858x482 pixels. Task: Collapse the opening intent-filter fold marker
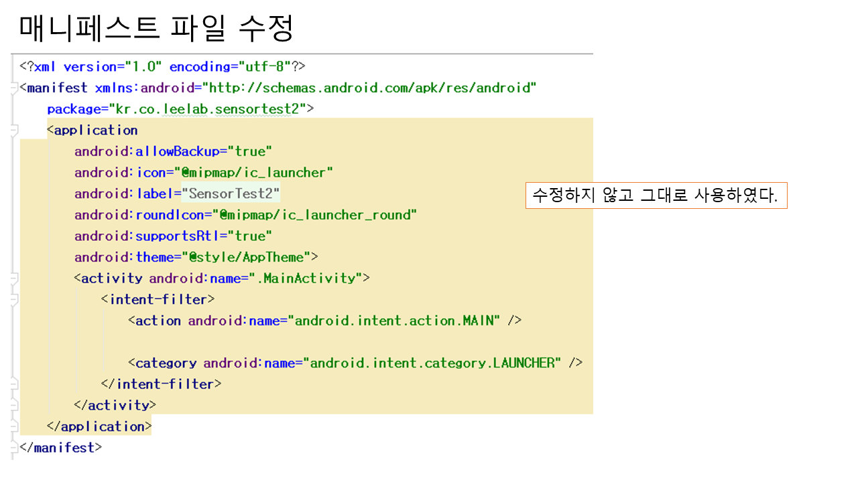(14, 299)
